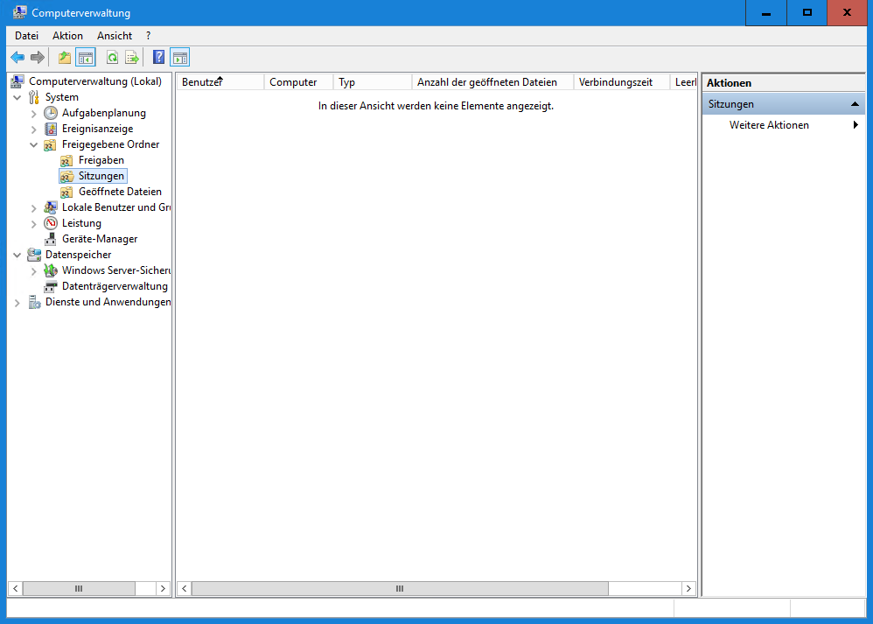Maximize the Computerverwaltung window
The height and width of the screenshot is (624, 873).
click(807, 13)
